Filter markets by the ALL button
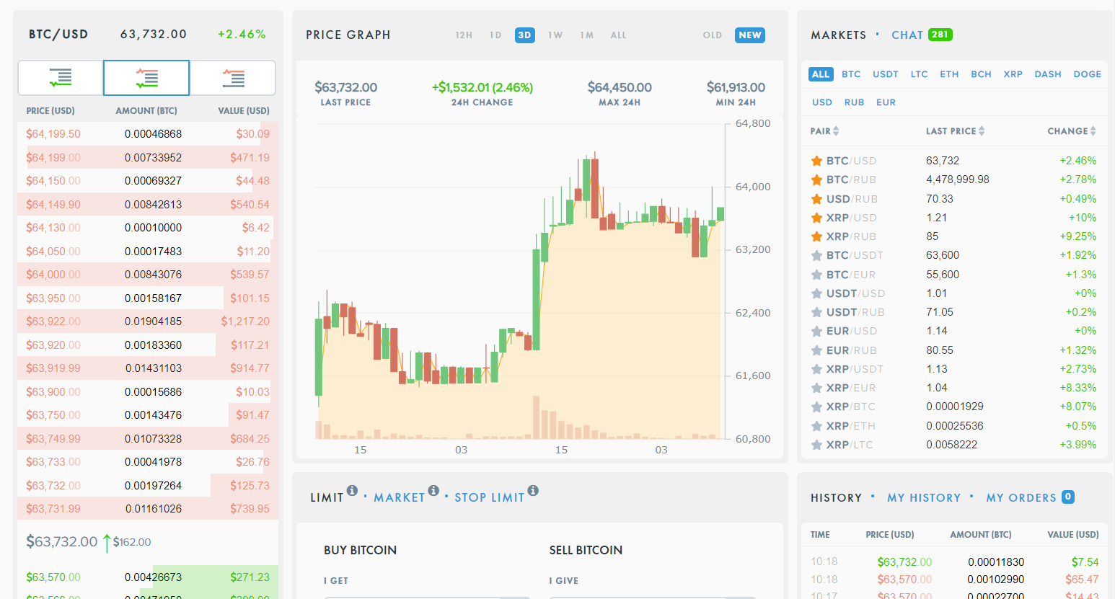 pyautogui.click(x=821, y=74)
